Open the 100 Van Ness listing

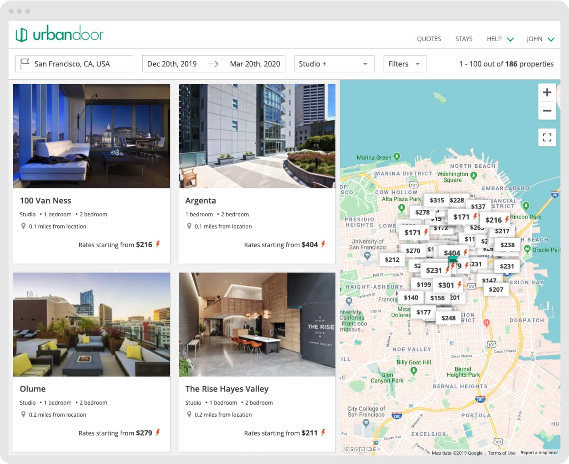[46, 200]
